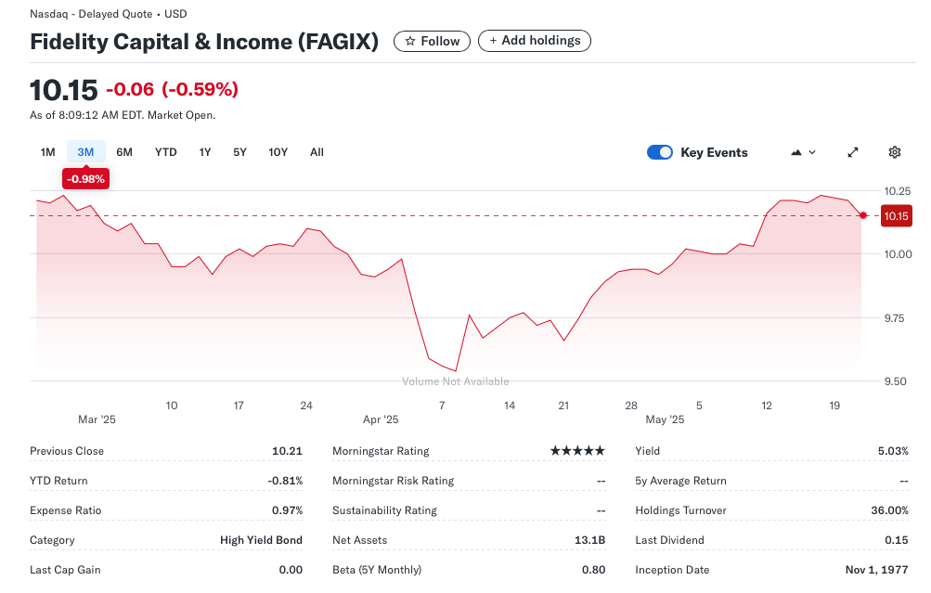Click the Add holdings button
The image size is (931, 593).
[535, 40]
